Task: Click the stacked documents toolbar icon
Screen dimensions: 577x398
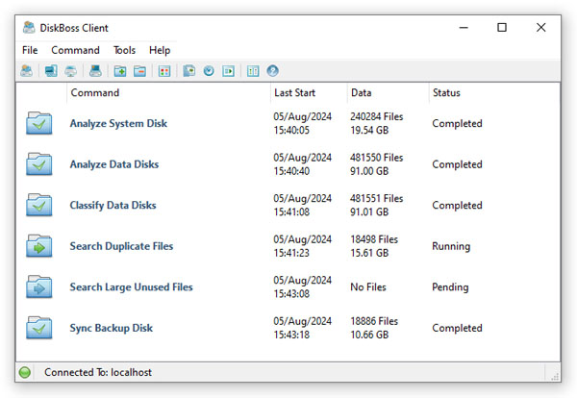Action: [189, 70]
